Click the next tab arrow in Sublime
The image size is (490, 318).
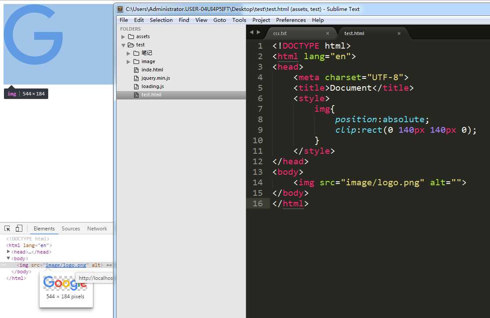[259, 32]
